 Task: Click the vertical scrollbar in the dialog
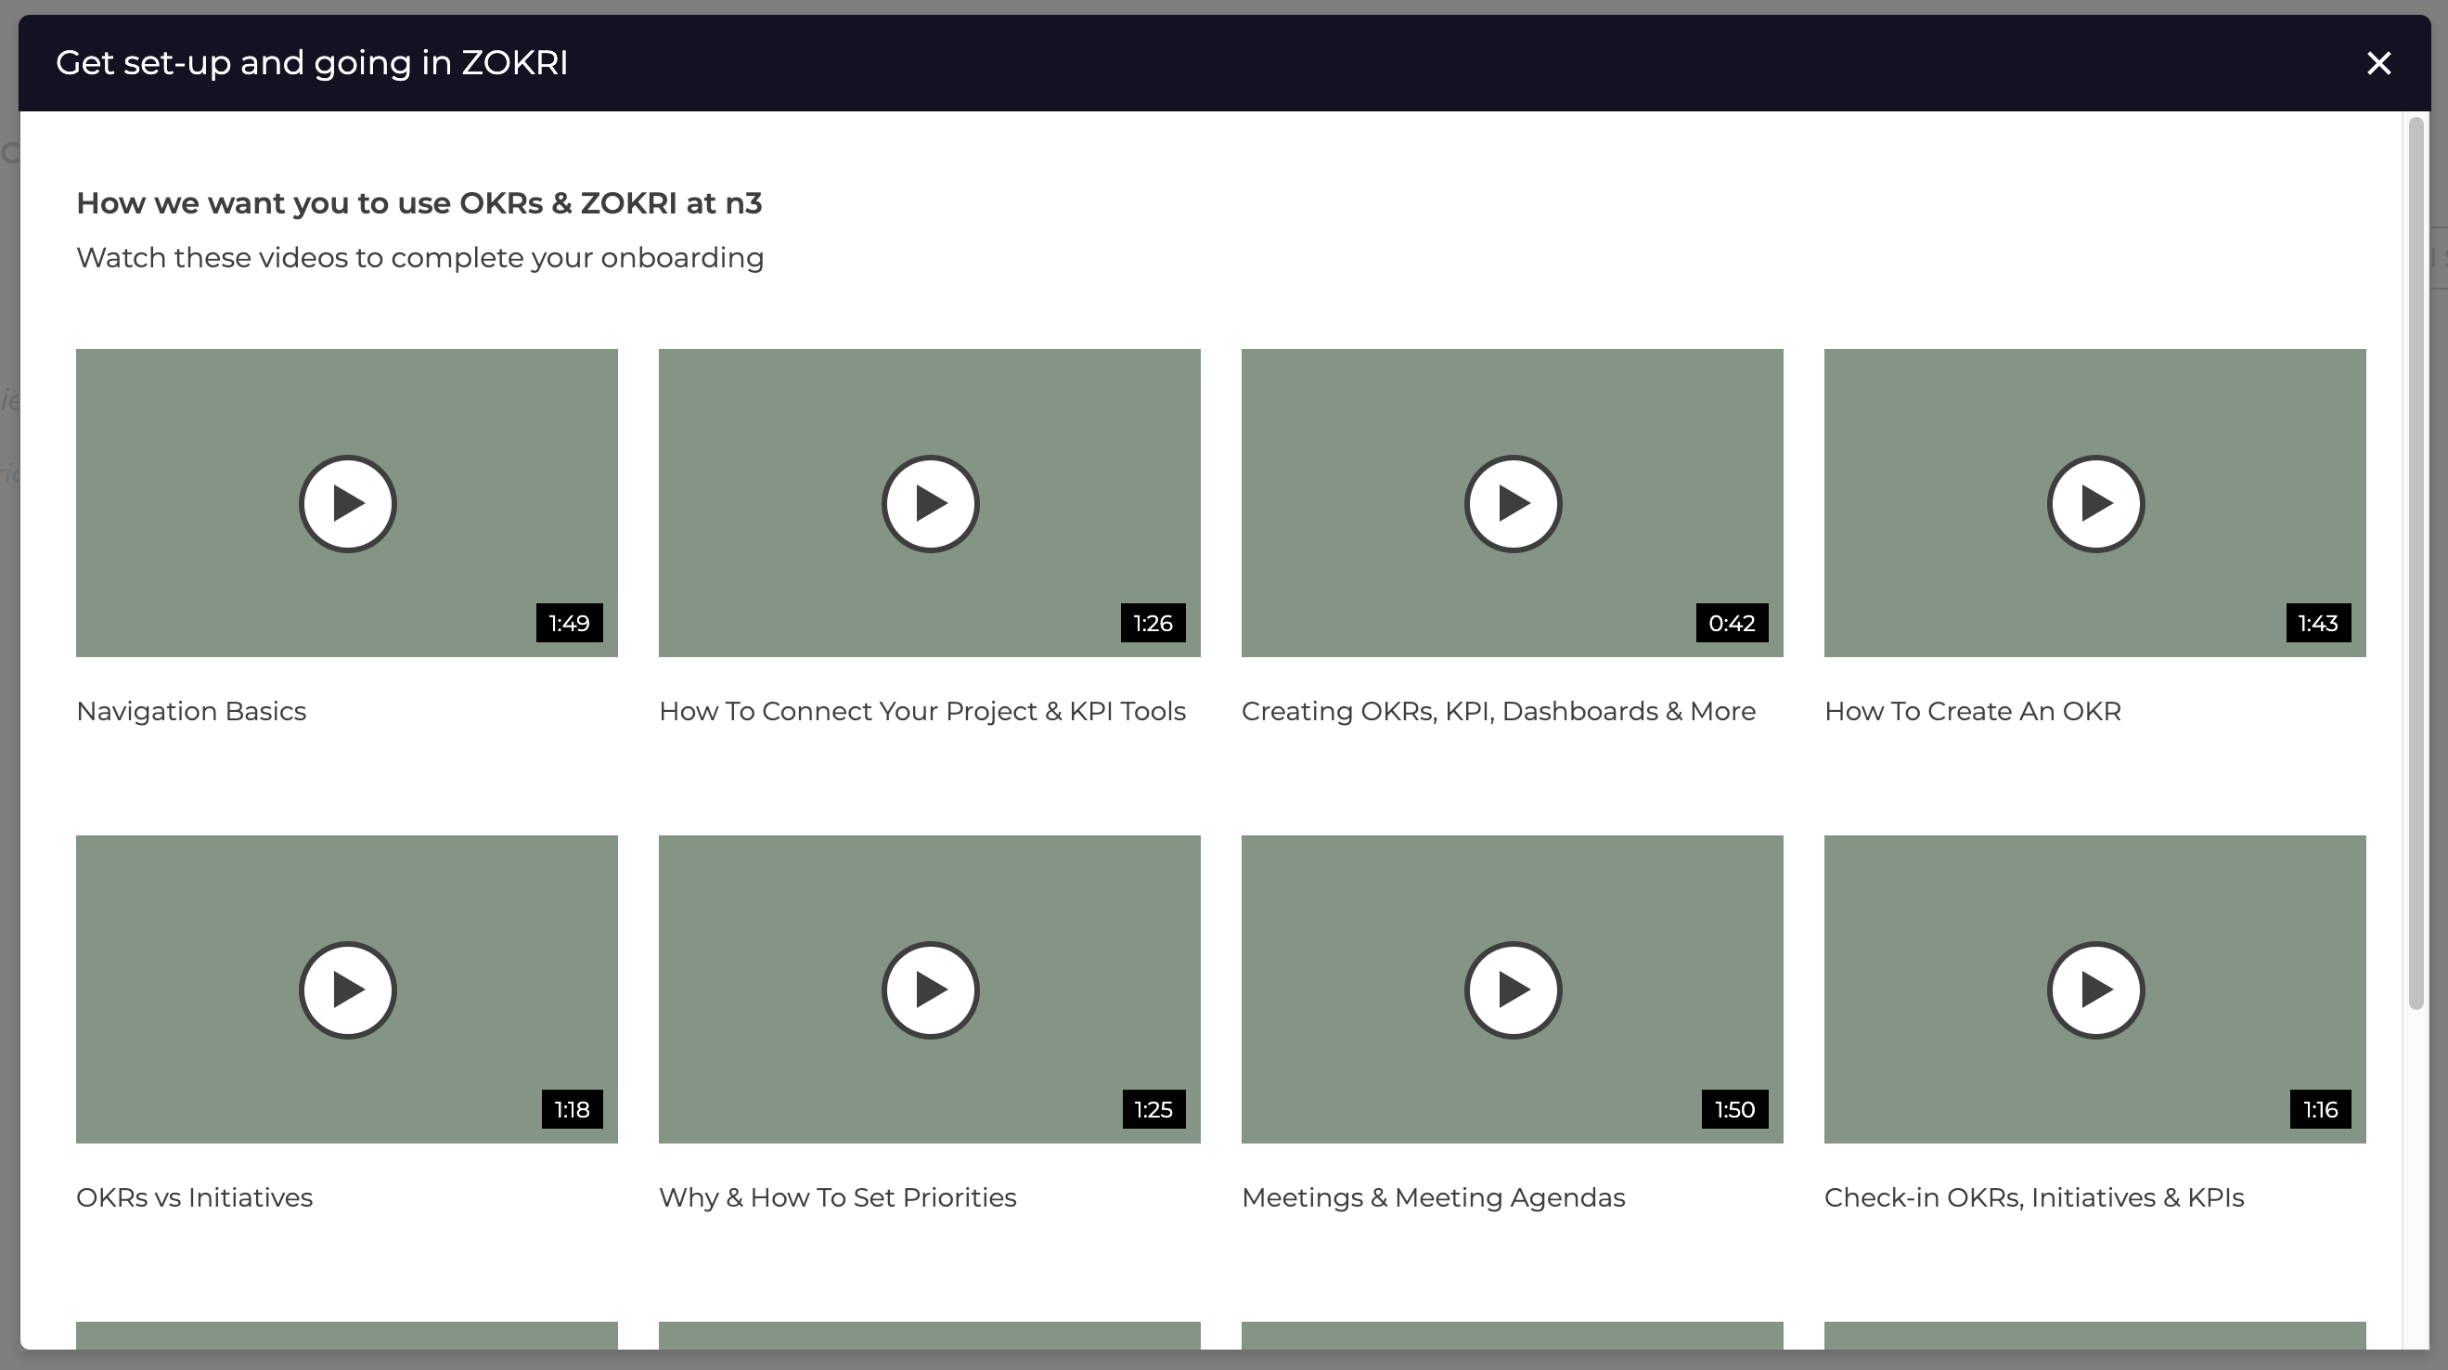[x=2416, y=562]
